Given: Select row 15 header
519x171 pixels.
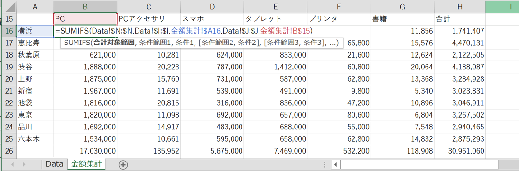Looking at the screenshot, I should pyautogui.click(x=9, y=19).
